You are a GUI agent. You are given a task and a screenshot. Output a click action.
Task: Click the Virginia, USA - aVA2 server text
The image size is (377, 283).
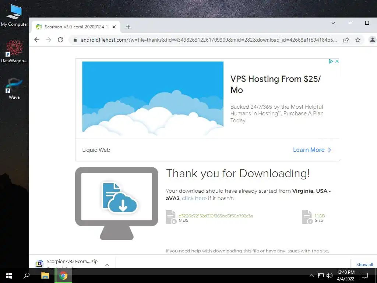point(248,195)
